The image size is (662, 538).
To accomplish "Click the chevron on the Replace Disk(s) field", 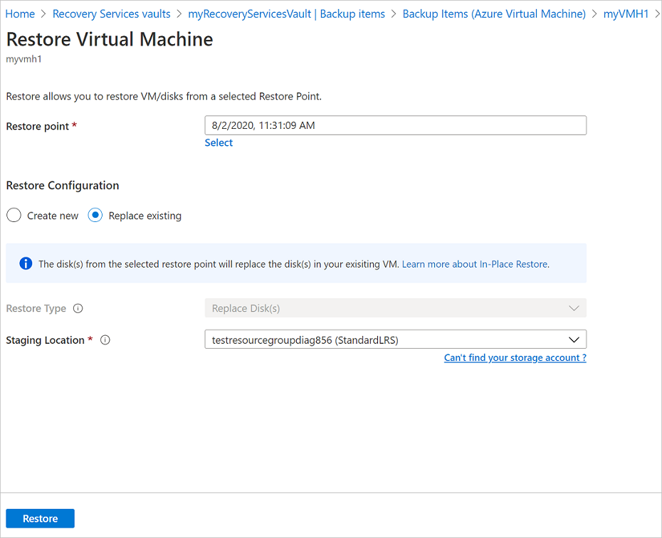I will point(574,307).
